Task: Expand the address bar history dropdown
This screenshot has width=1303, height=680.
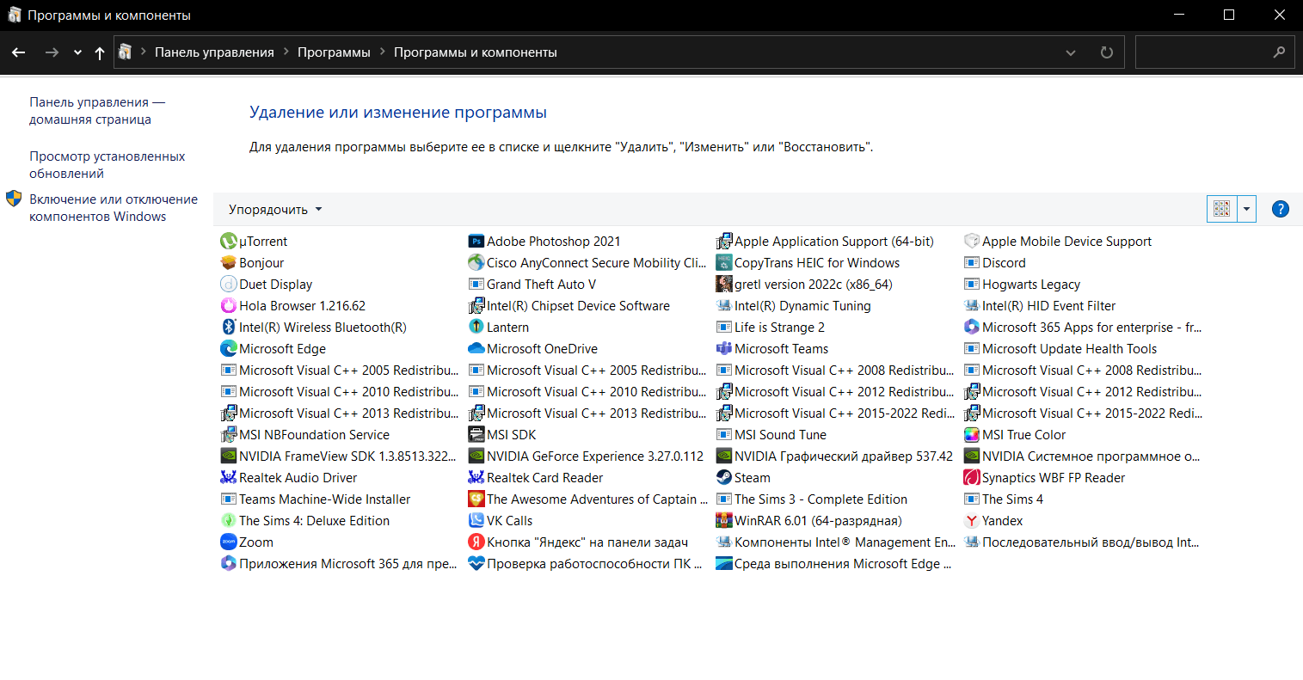Action: [1071, 52]
